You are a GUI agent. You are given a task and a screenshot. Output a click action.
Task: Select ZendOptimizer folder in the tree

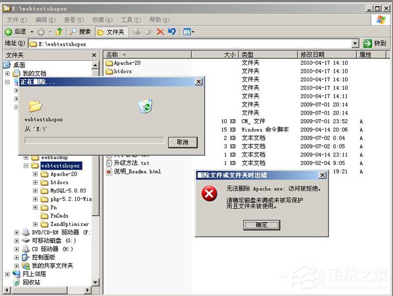[x=69, y=224]
